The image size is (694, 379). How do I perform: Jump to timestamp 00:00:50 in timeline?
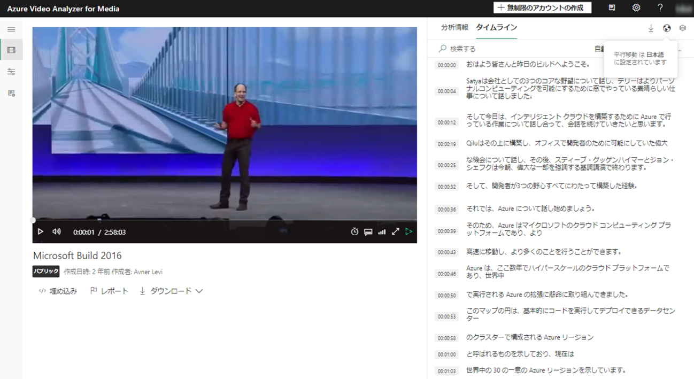pos(446,296)
